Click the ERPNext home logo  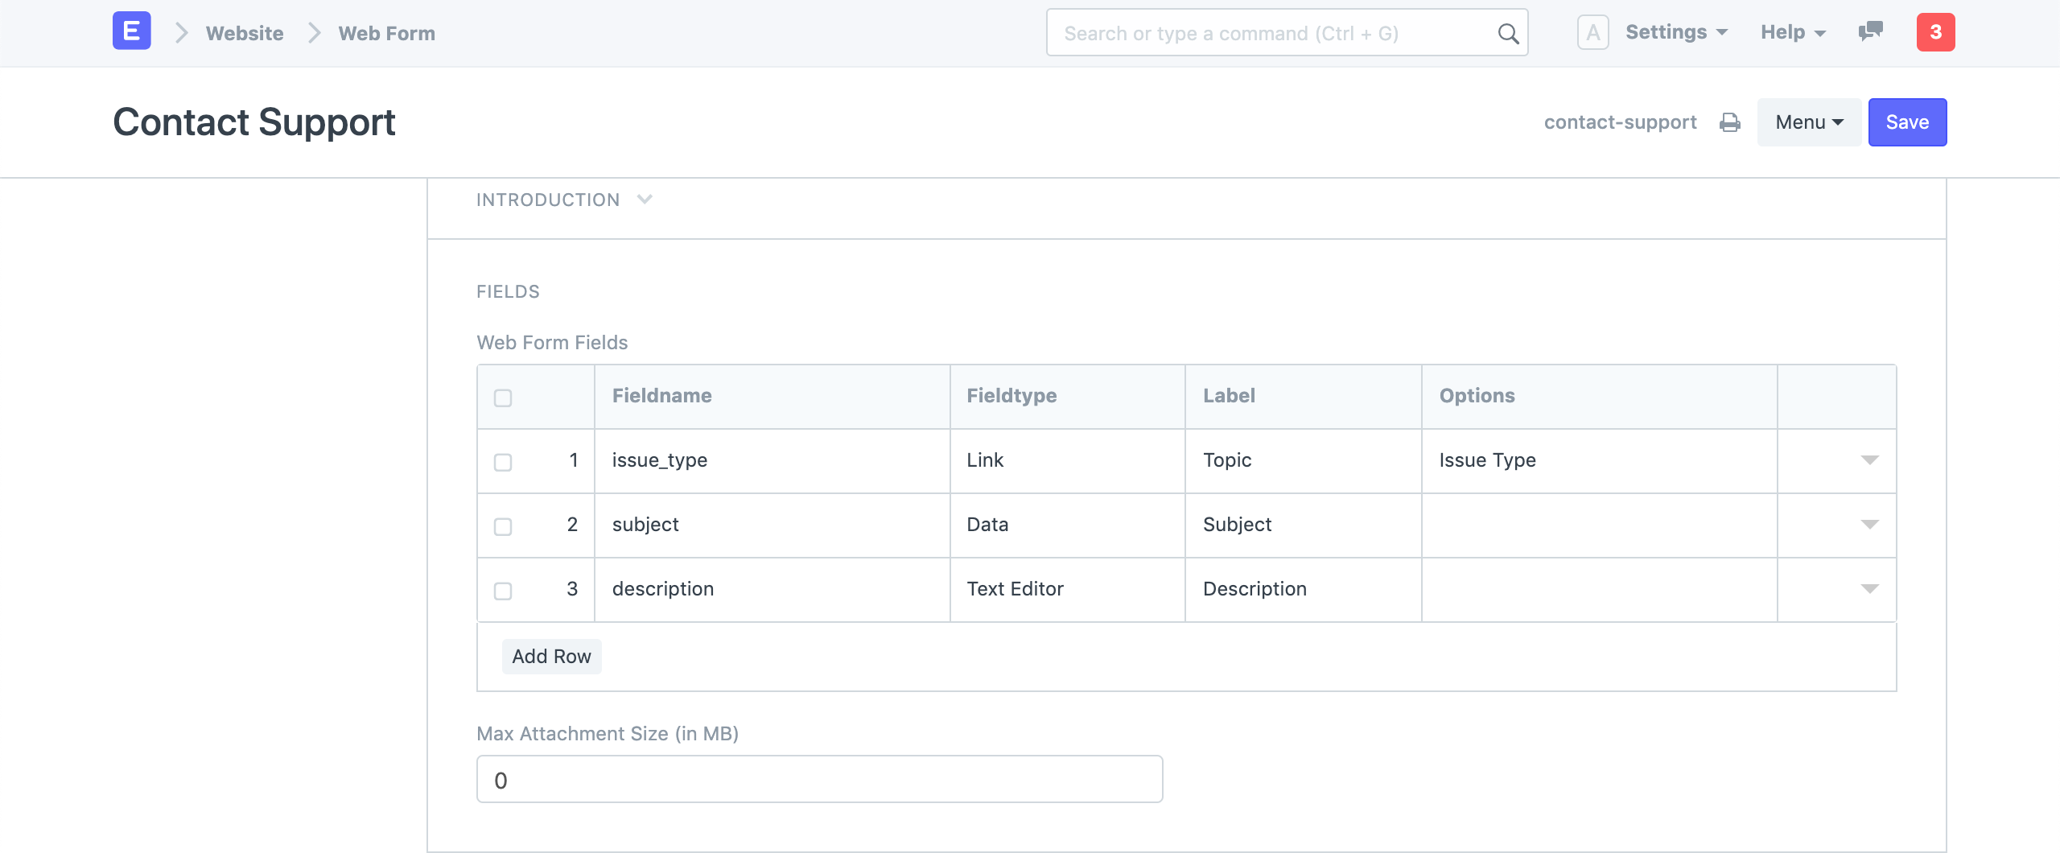[x=130, y=31]
